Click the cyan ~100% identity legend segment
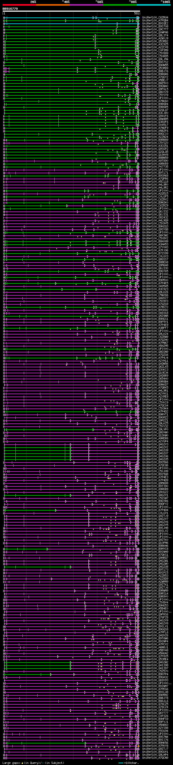This screenshot has height=765, width=173. 154,5
